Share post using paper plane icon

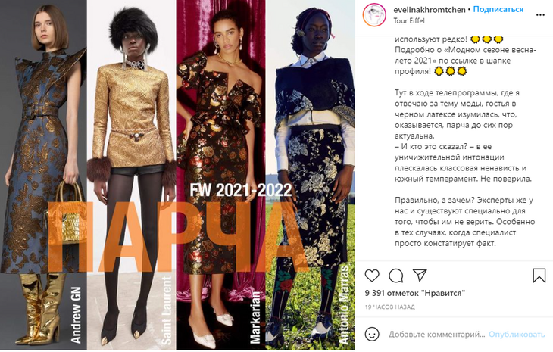pyautogui.click(x=420, y=276)
